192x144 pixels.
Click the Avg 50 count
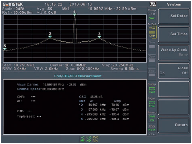(44, 9)
